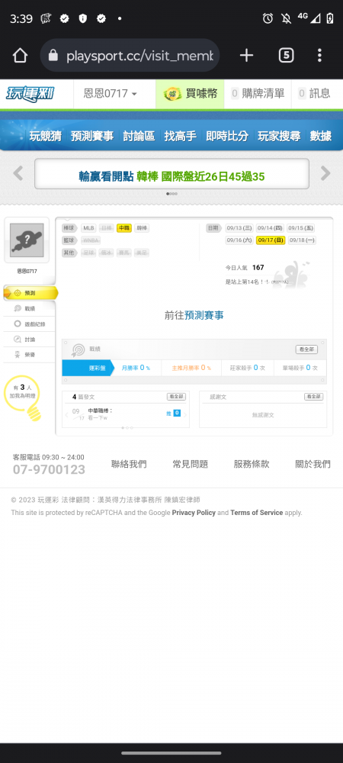The width and height of the screenshot is (343, 763).
Task: Open the browser three-dot menu
Action: [319, 56]
